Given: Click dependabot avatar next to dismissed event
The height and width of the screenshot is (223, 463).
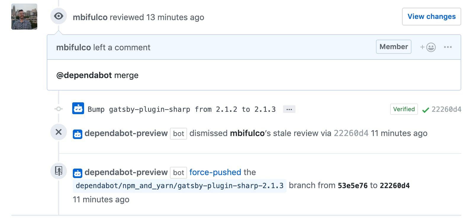Looking at the screenshot, I should (78, 134).
